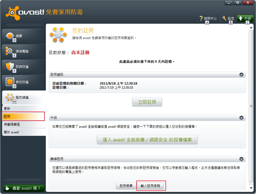Collapse the 註冊資訊 section

pos(241,75)
